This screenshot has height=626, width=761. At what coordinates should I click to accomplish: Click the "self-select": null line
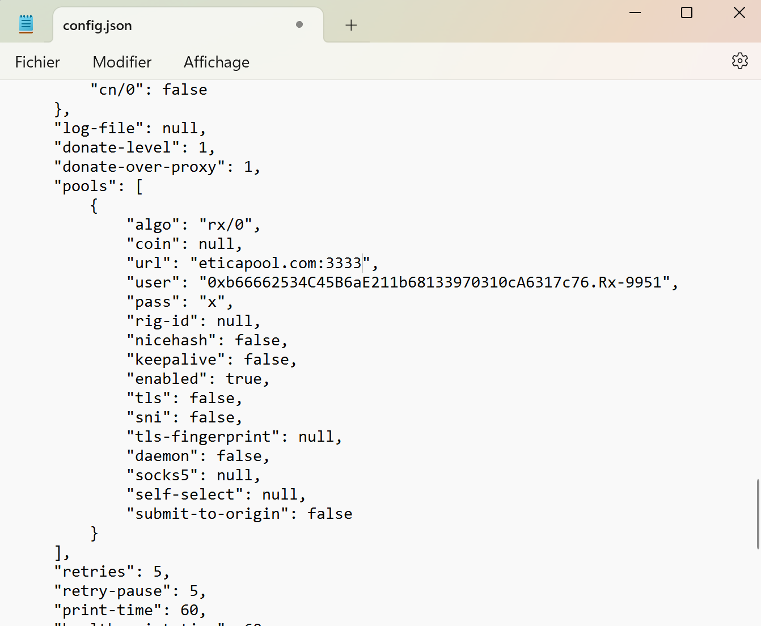(x=216, y=495)
